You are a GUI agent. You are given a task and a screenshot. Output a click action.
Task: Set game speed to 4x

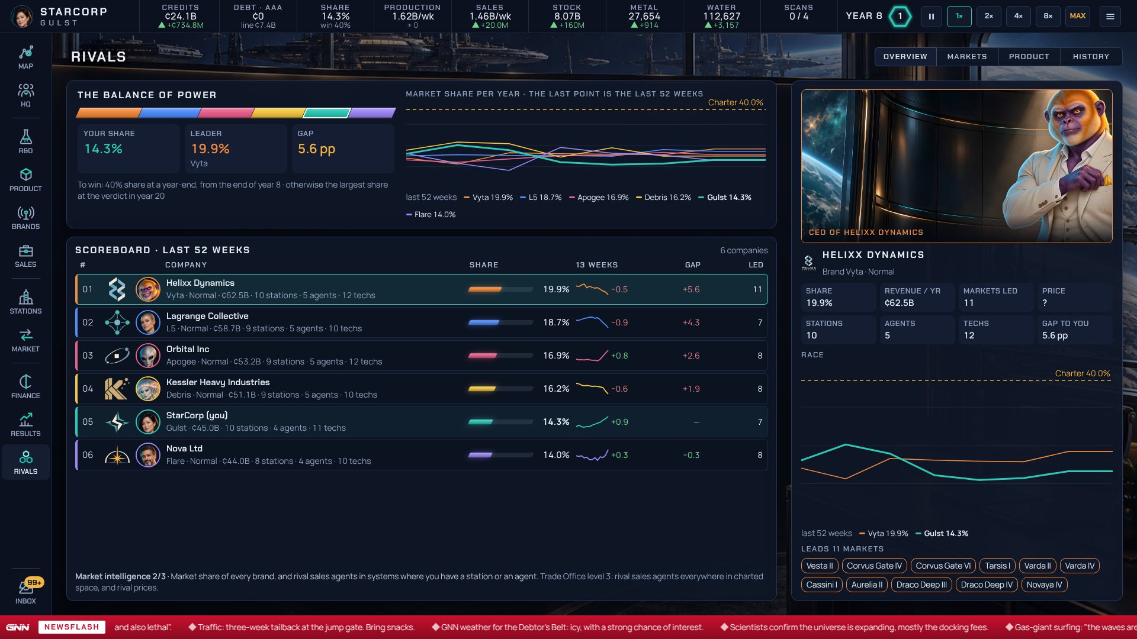[x=1019, y=17]
